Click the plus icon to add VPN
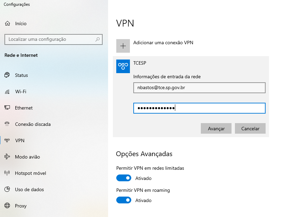Image resolution: width=283 pixels, height=217 pixels. (123, 46)
